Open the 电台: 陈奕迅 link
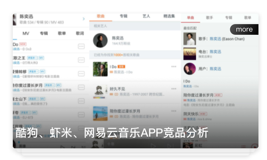Image resolution: width=267 pixels, height=160 pixels. click(x=210, y=52)
